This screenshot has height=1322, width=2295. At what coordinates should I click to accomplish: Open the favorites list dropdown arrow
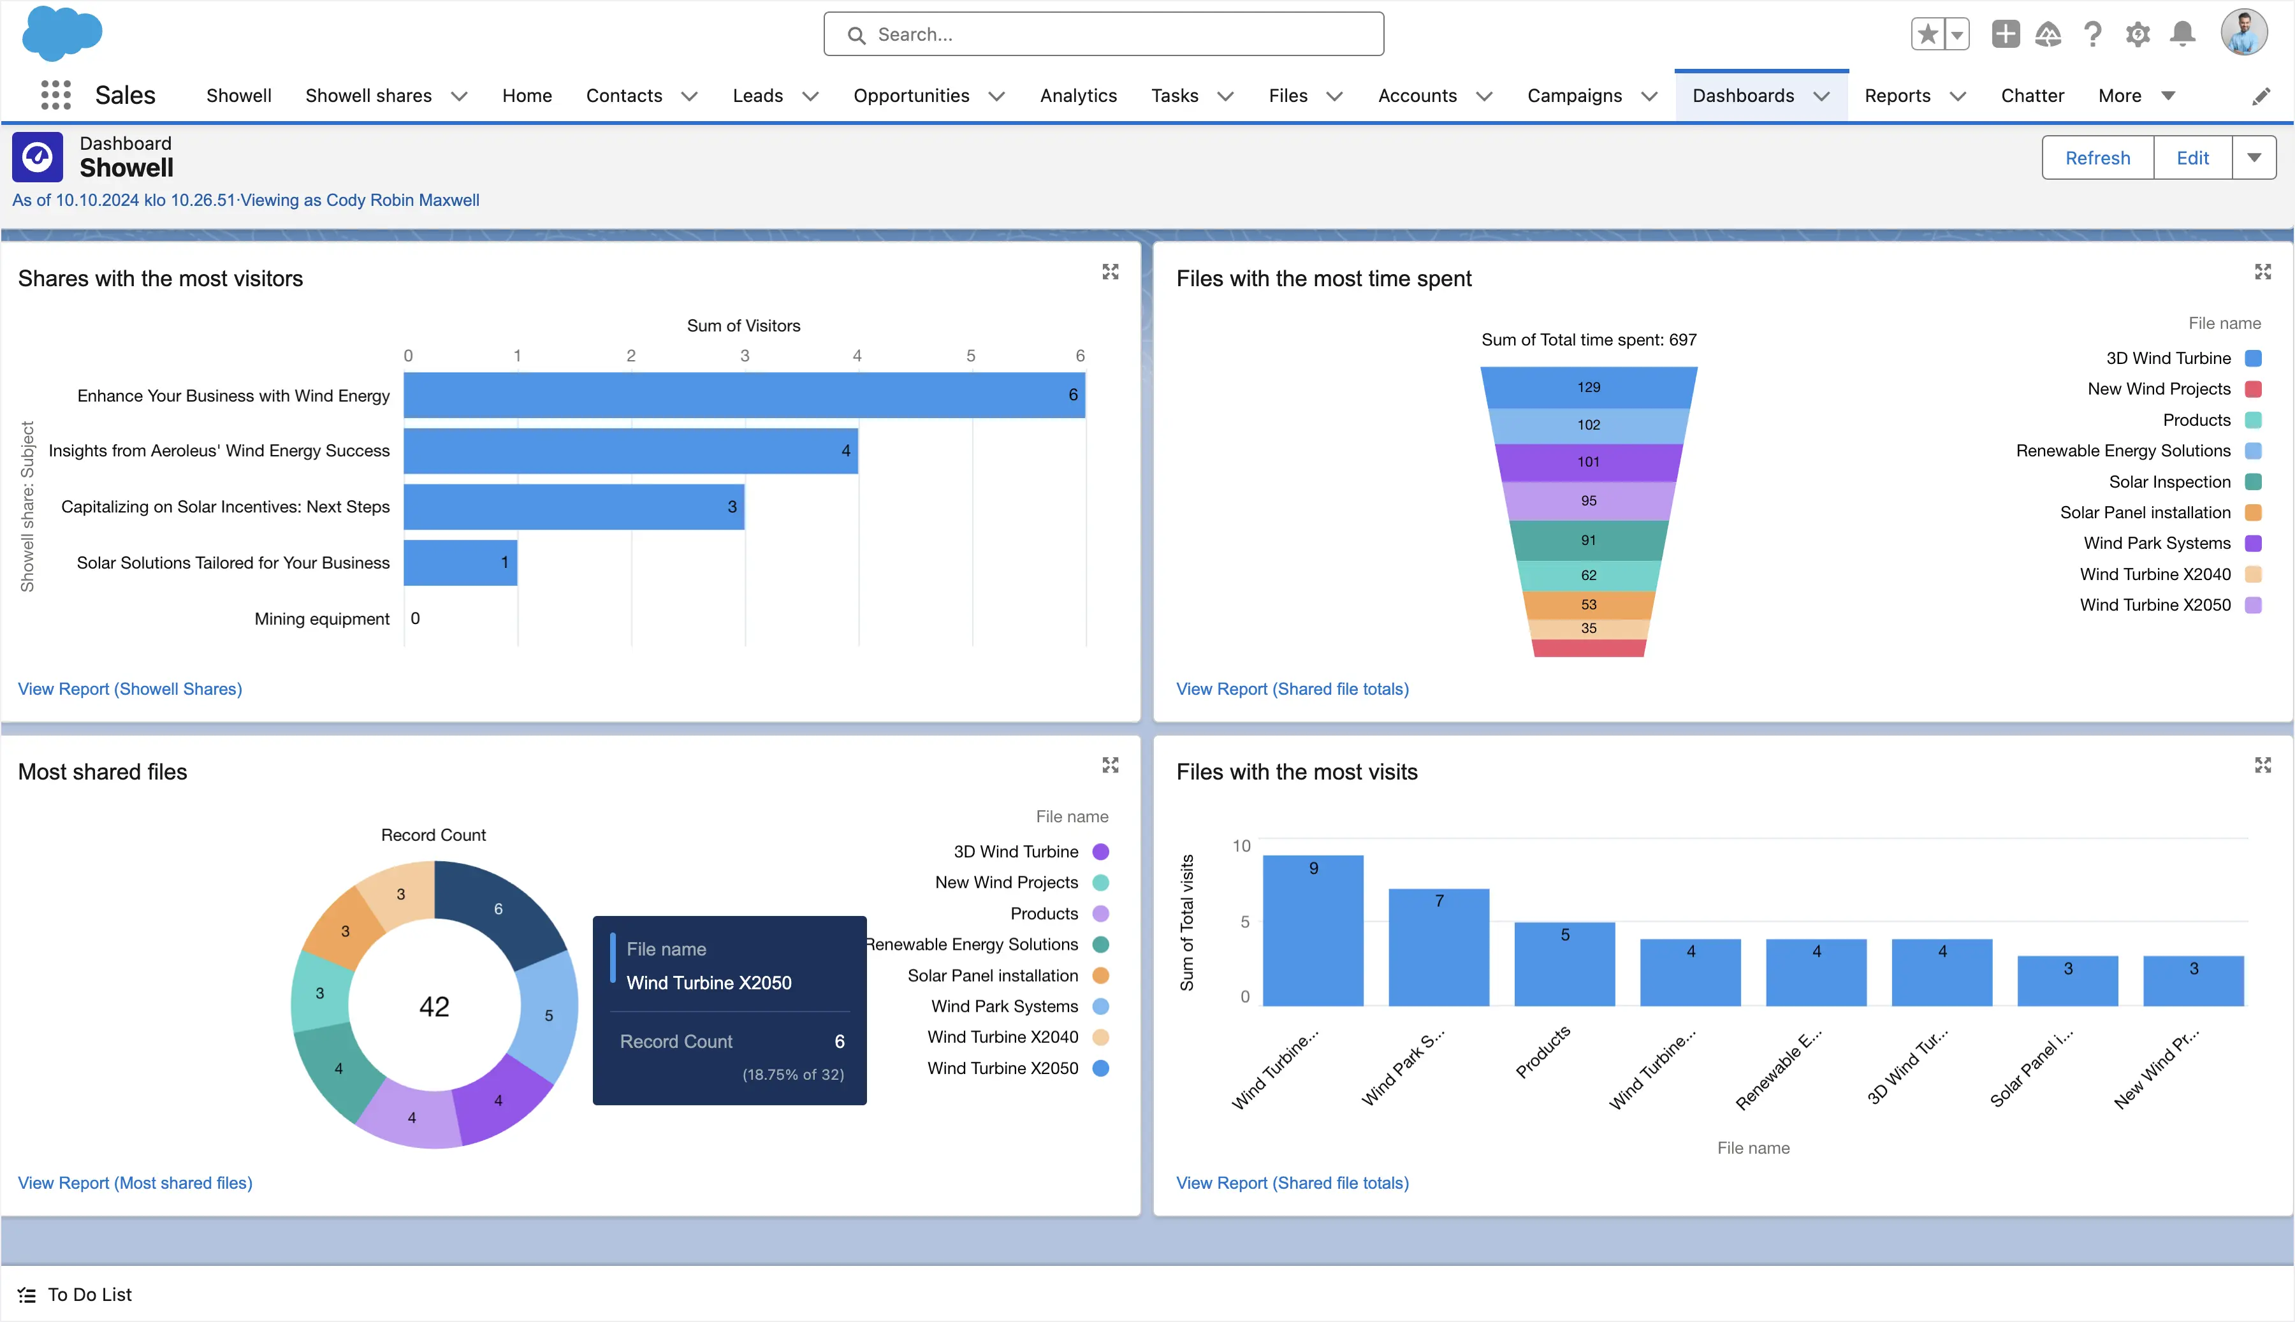point(1956,34)
